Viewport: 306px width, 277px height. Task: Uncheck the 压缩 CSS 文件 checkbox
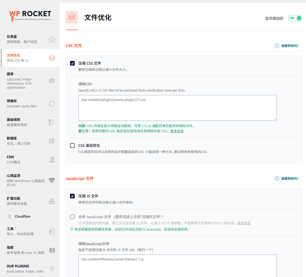[72, 63]
